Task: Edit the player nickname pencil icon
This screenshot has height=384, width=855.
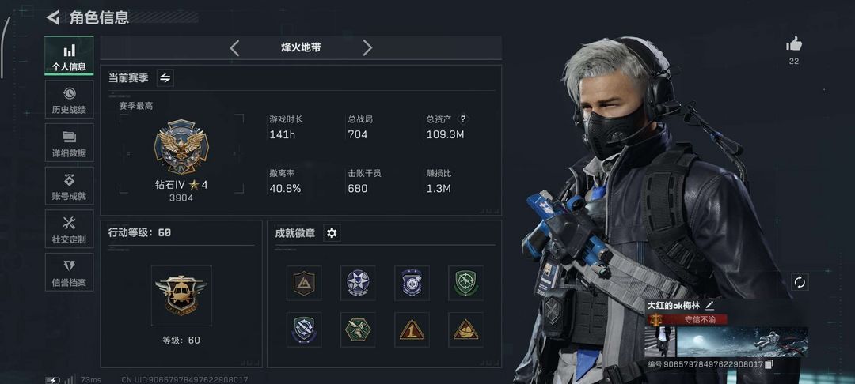Action: [x=709, y=306]
